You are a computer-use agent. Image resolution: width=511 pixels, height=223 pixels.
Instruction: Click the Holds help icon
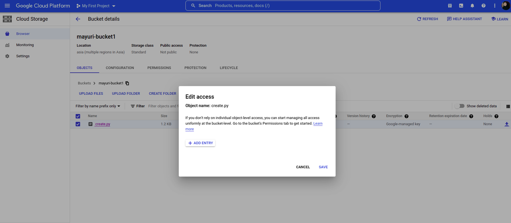tap(496, 116)
